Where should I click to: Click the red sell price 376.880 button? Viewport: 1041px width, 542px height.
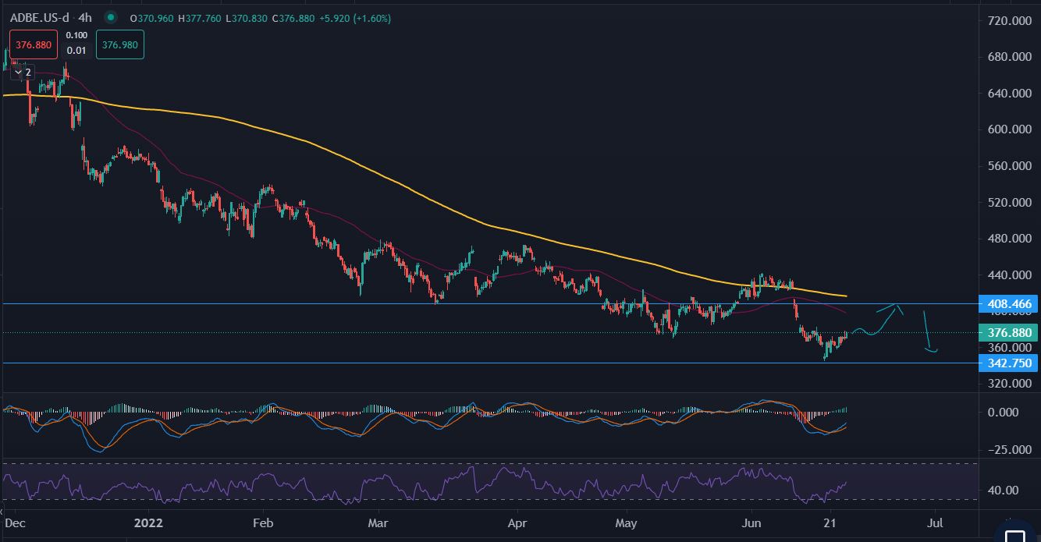33,45
